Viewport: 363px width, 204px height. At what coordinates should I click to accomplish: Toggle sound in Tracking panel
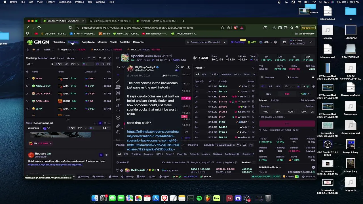click(105, 58)
